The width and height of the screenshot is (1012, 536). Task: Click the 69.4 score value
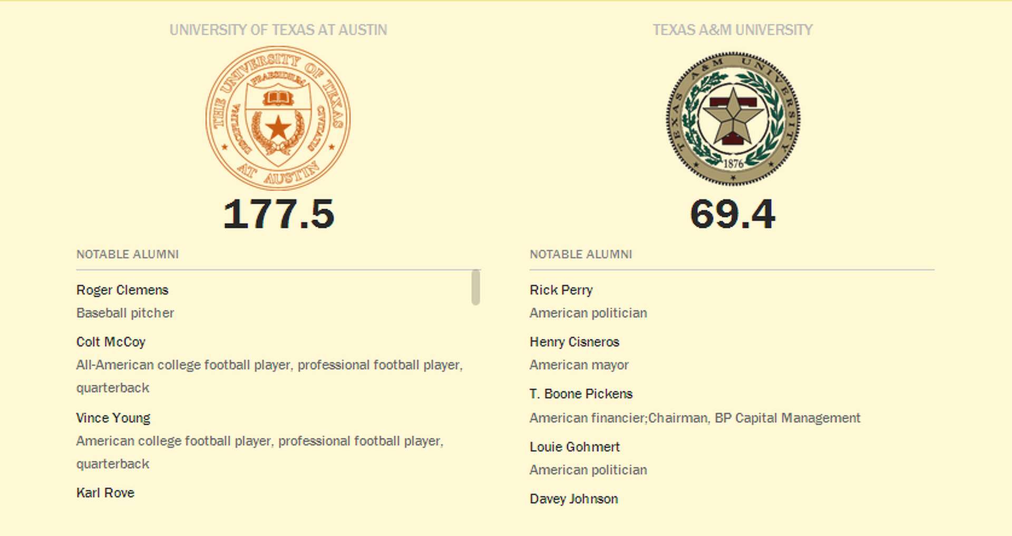[x=732, y=214]
